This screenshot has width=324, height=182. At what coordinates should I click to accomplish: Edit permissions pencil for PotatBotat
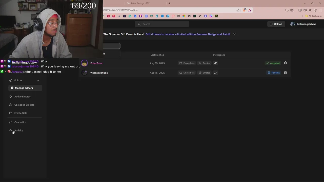(215, 63)
